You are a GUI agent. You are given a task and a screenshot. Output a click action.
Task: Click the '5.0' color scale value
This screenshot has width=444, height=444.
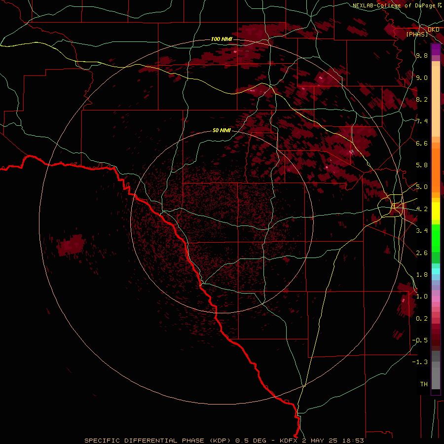(422, 187)
